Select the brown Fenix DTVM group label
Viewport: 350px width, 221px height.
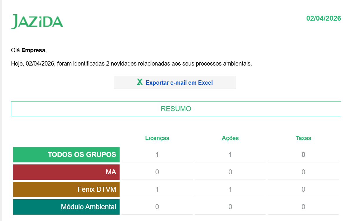point(66,189)
